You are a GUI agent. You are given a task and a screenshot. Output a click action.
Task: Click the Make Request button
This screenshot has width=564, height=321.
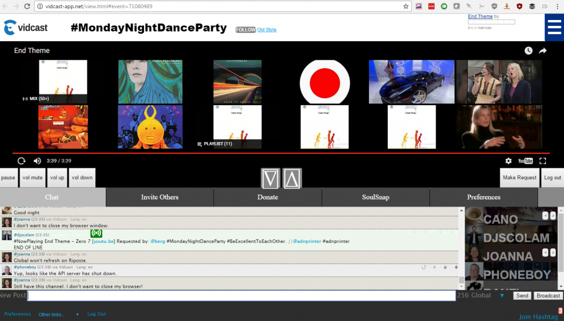pos(519,178)
